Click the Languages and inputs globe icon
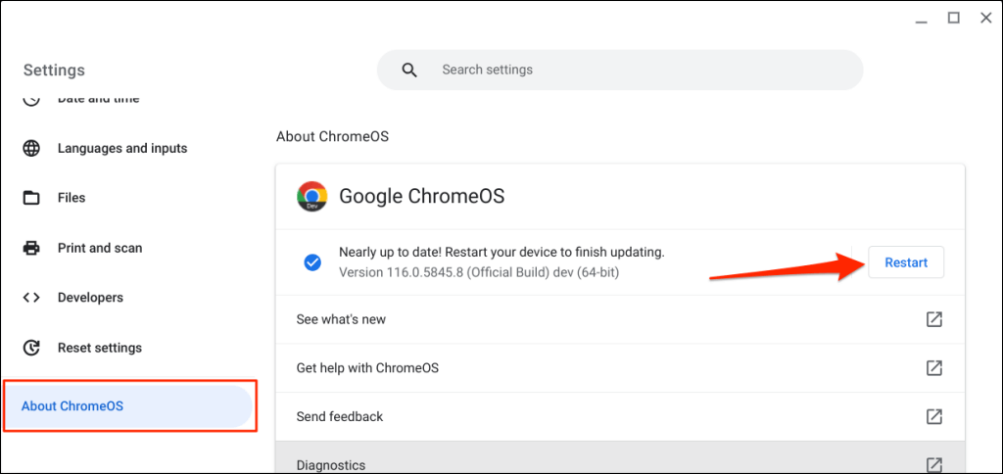 pos(31,149)
